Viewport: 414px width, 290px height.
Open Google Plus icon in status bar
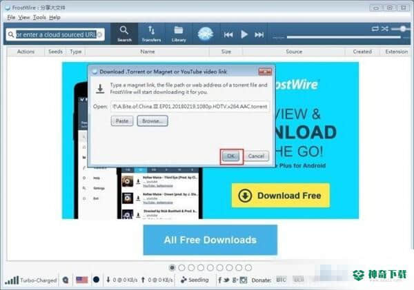(235, 280)
